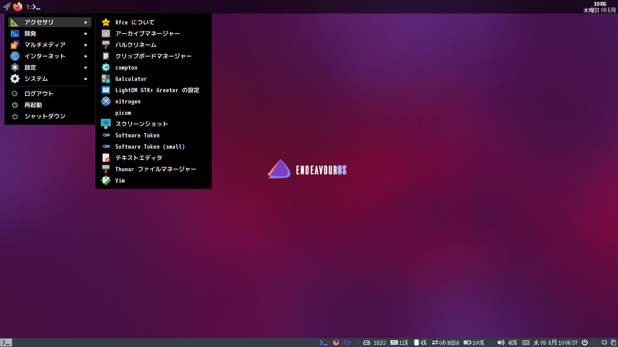Open the purple folder icon in bottom panel
Viewport: 618px width, 347px height.
point(347,342)
